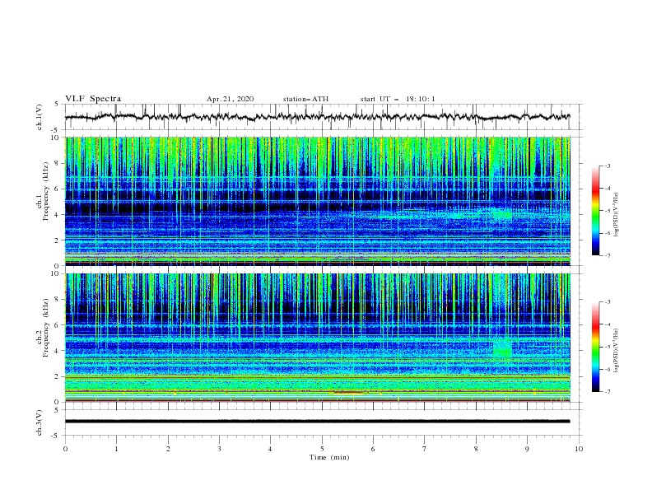Click time axis tick label "7"
Screen dimensions: 652x504
[425, 449]
